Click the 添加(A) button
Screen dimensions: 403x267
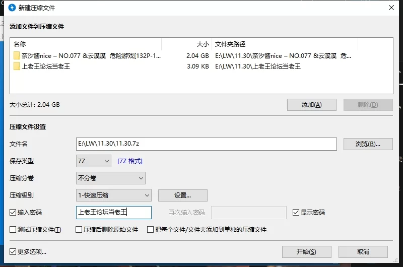pos(311,105)
